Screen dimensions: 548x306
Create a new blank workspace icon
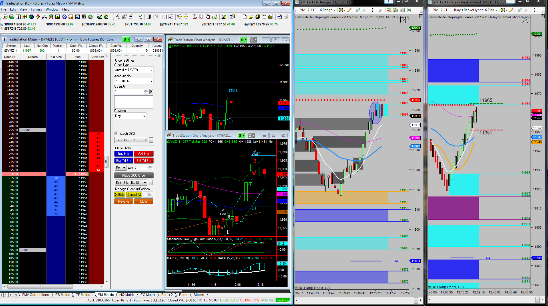[x=245, y=17]
